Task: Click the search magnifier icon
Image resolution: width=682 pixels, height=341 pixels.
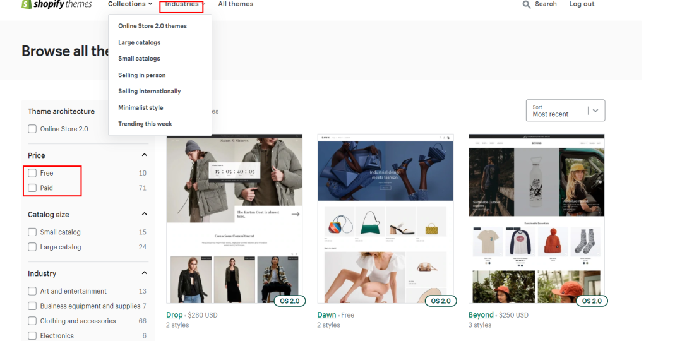Action: (x=527, y=4)
